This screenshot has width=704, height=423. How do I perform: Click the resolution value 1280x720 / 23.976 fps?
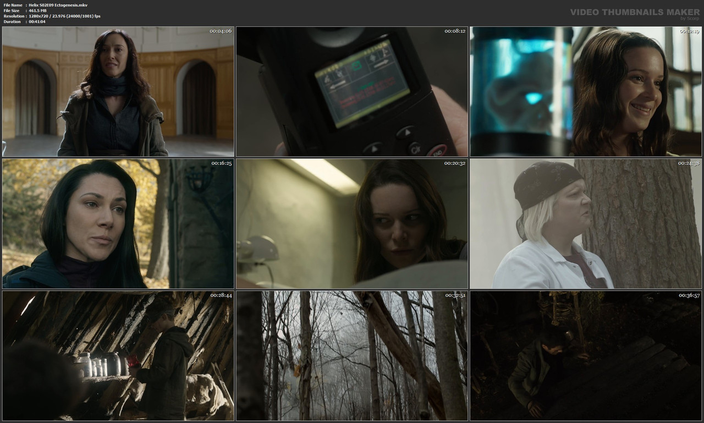pos(65,16)
